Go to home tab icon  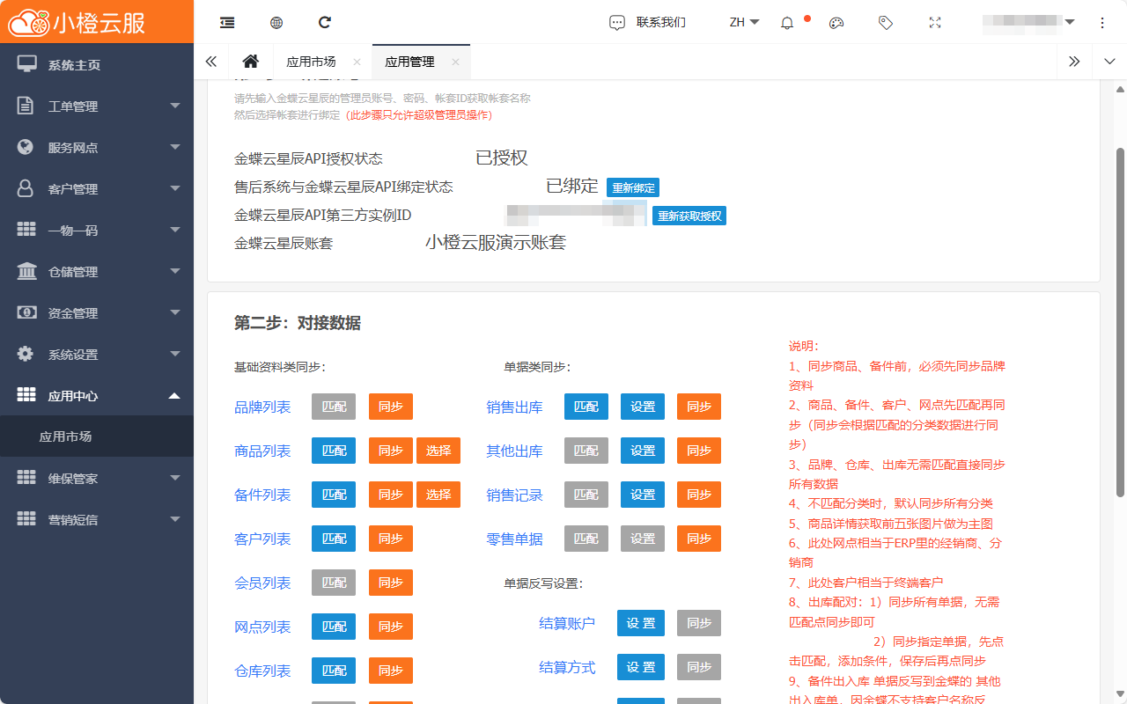[251, 62]
